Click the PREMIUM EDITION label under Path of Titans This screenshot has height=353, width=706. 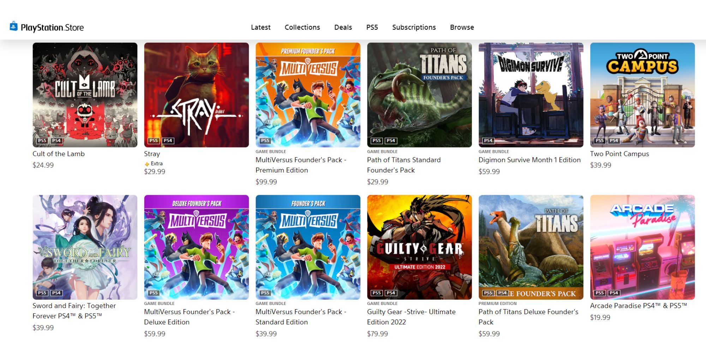point(497,304)
